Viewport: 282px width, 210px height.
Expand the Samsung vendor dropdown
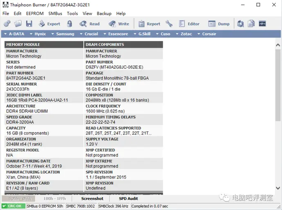tap(63, 34)
